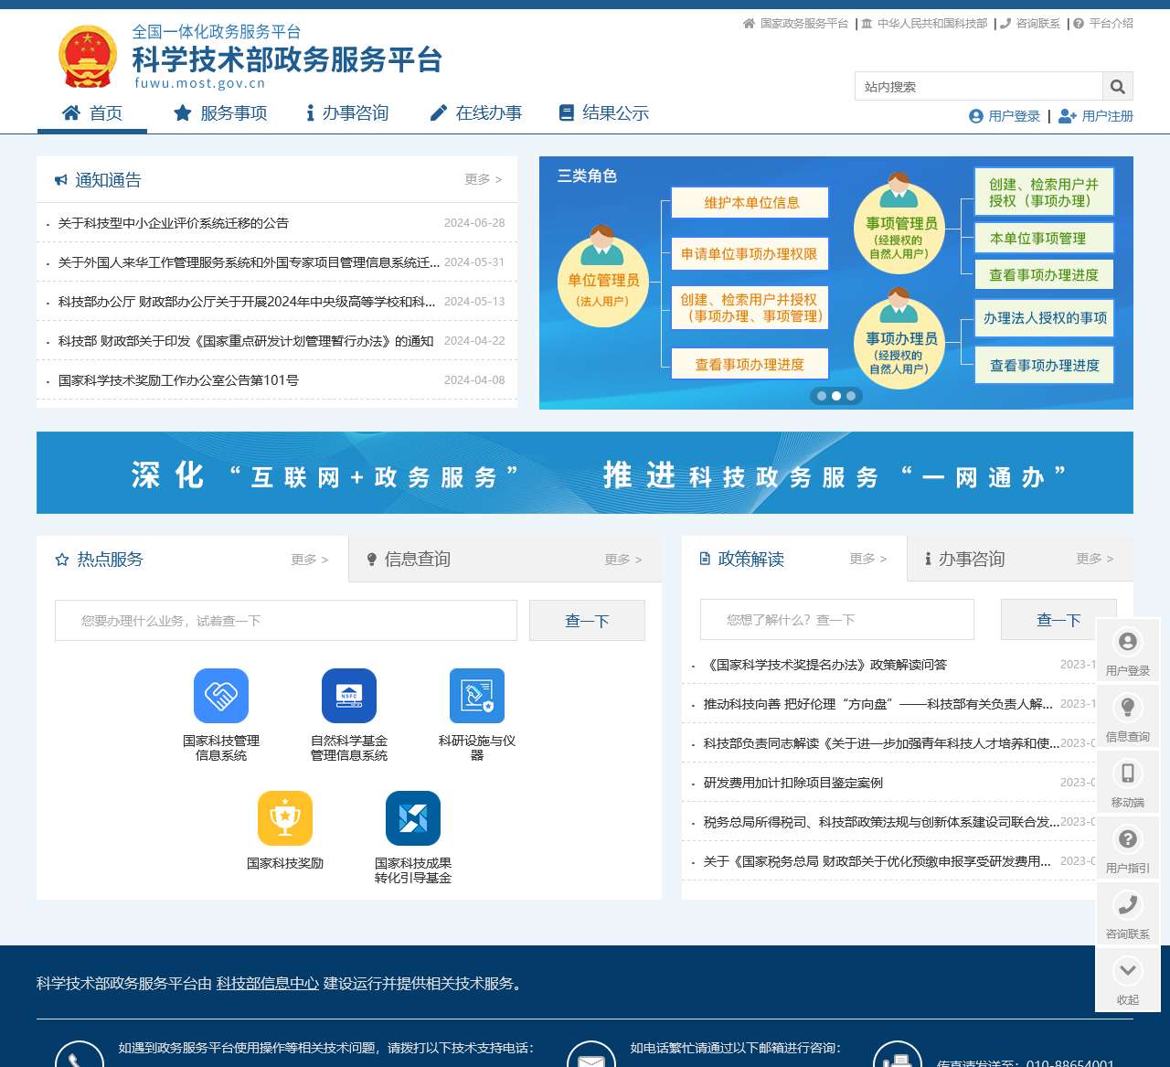Click the 站内搜索 search input field
The height and width of the screenshot is (1067, 1170).
tap(978, 87)
